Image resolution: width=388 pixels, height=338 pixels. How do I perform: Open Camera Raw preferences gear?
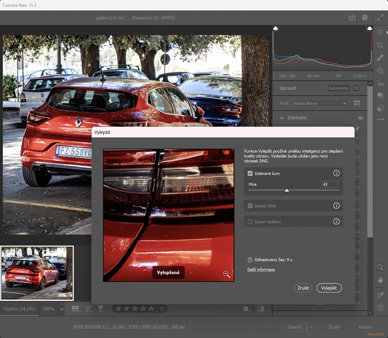click(x=365, y=18)
